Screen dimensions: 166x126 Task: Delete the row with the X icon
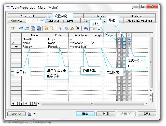tap(78, 28)
